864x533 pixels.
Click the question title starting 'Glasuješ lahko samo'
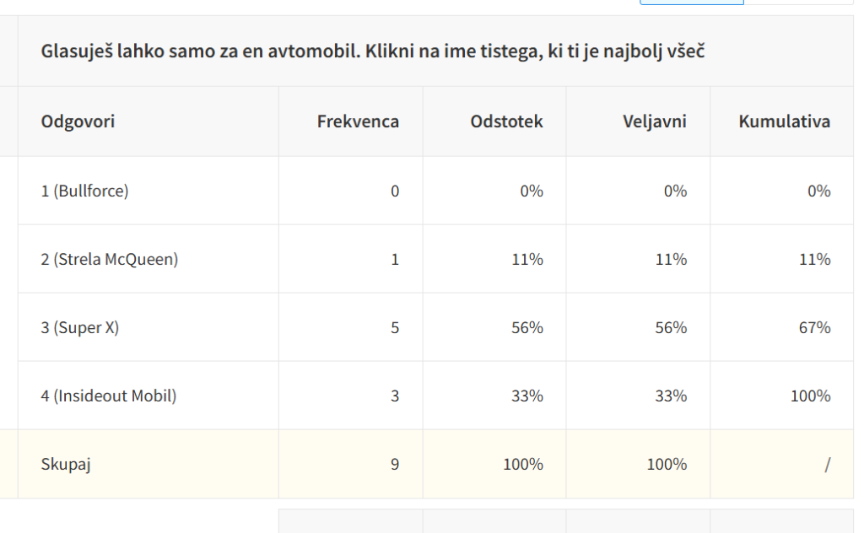[373, 52]
